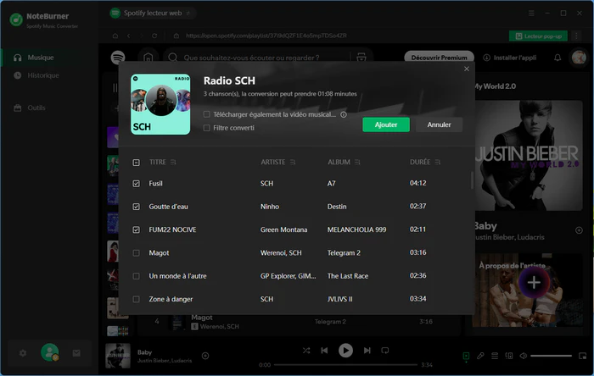The width and height of the screenshot is (594, 376).
Task: Sort by TITRE column icon
Action: [173, 162]
